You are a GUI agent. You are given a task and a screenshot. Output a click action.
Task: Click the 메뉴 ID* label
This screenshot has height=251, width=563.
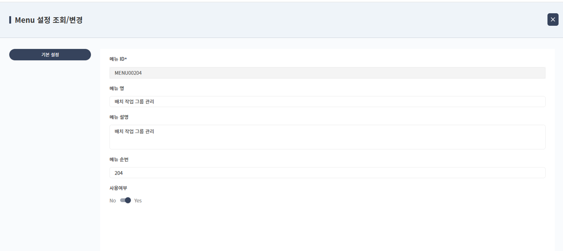[118, 59]
